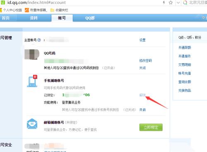Open 开通服务 in the right sidebar
Image resolution: width=207 pixels, height=152 pixels.
click(185, 56)
